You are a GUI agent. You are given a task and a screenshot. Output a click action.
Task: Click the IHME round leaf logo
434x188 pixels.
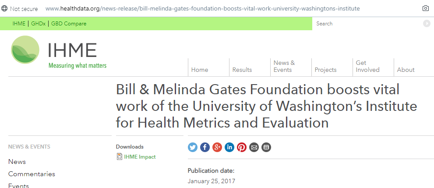(25, 50)
